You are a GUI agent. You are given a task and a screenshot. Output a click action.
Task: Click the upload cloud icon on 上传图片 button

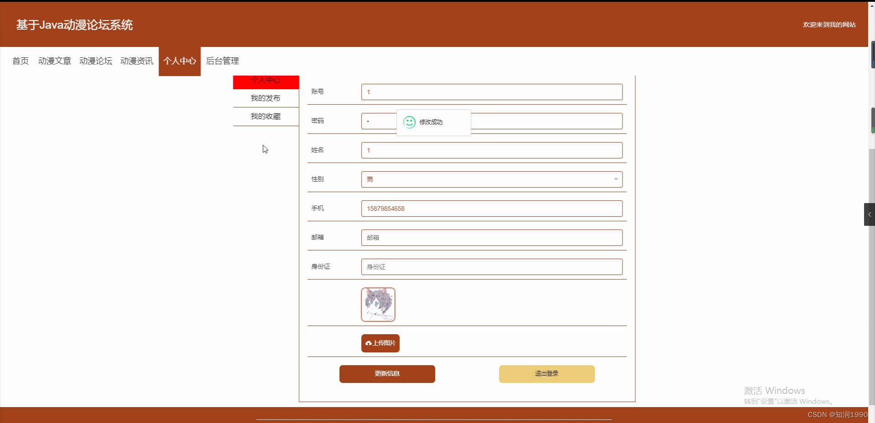[369, 343]
